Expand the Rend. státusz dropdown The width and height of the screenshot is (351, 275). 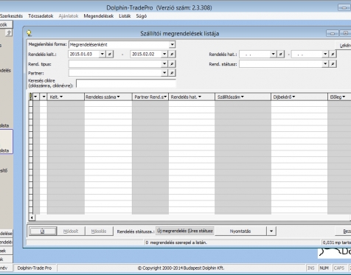point(325,64)
